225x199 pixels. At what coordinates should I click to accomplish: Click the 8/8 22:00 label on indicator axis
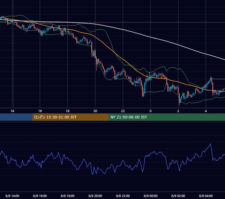coord(123,196)
